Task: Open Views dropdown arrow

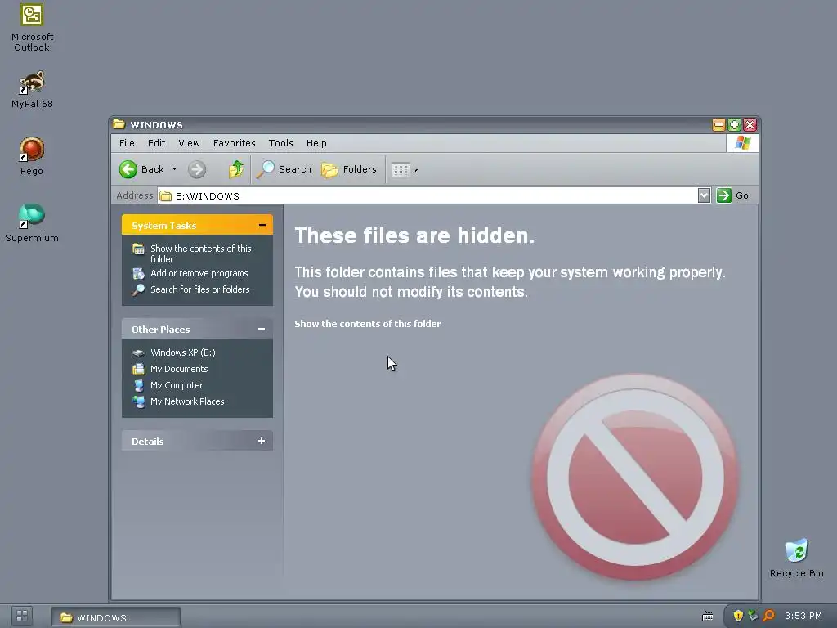Action: pyautogui.click(x=416, y=170)
